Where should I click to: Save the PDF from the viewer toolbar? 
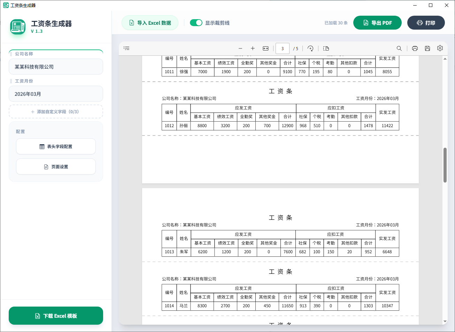[x=427, y=48]
